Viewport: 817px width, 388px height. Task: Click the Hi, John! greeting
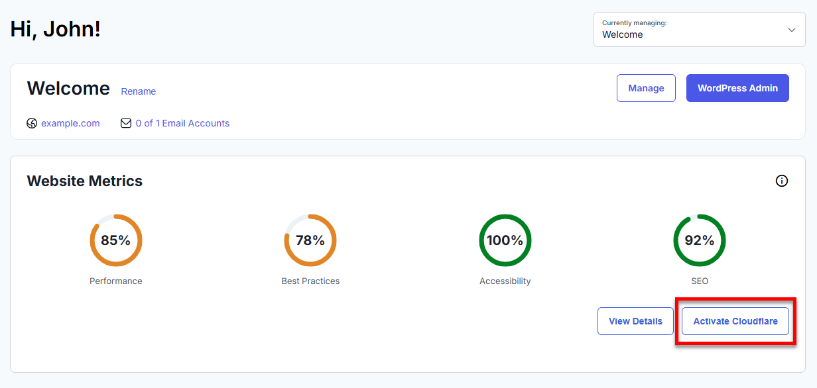[x=56, y=28]
